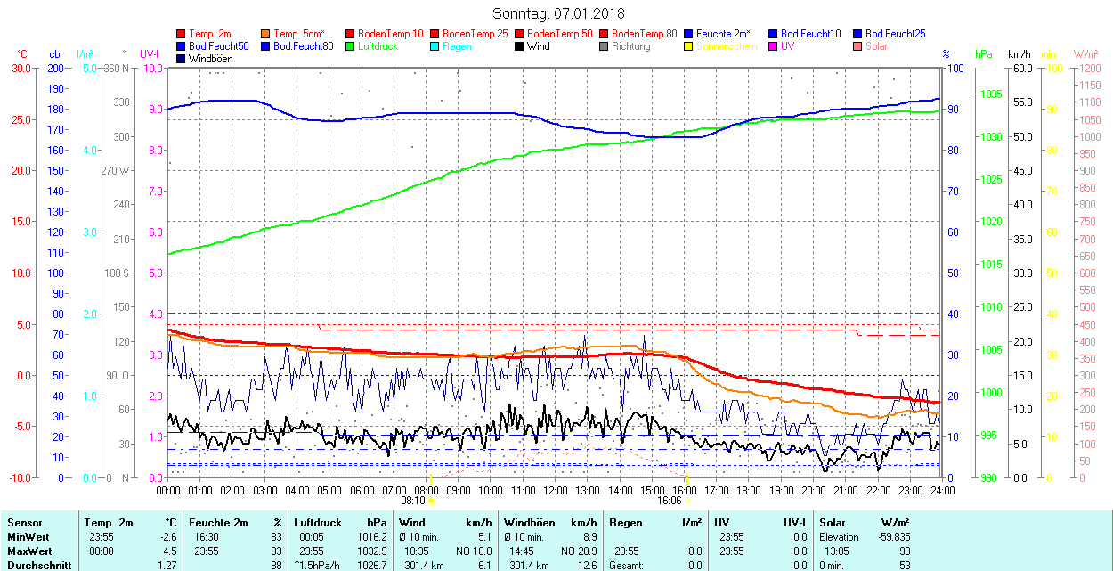Click the blue Feuchte 2m* legend swatch
The width and height of the screenshot is (1113, 571).
[688, 33]
